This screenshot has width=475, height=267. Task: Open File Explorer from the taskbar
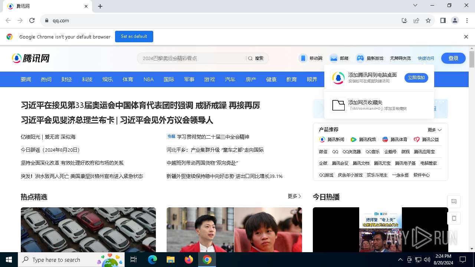170,260
